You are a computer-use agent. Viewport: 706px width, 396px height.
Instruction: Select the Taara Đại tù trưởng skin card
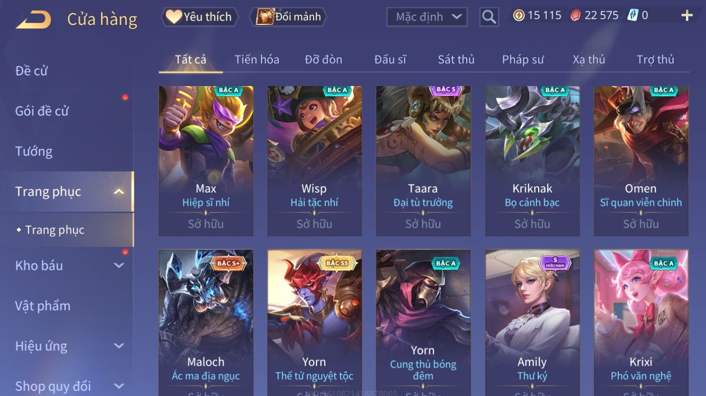point(423,161)
